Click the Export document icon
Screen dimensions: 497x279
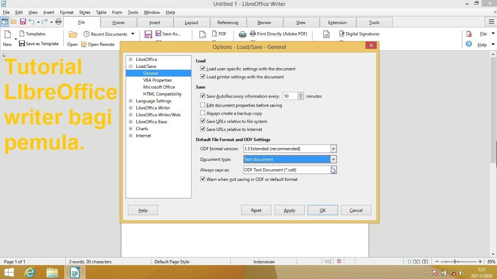pos(202,35)
